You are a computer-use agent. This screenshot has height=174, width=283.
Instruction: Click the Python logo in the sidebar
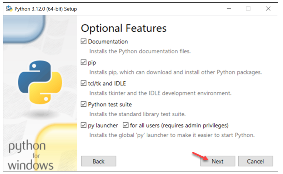click(40, 82)
